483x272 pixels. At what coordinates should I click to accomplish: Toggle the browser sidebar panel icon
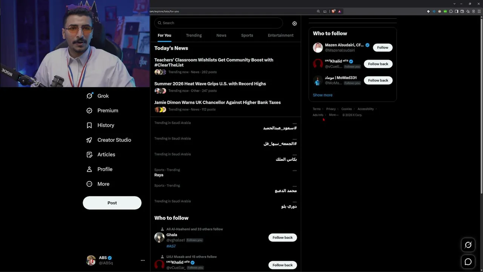(x=457, y=11)
